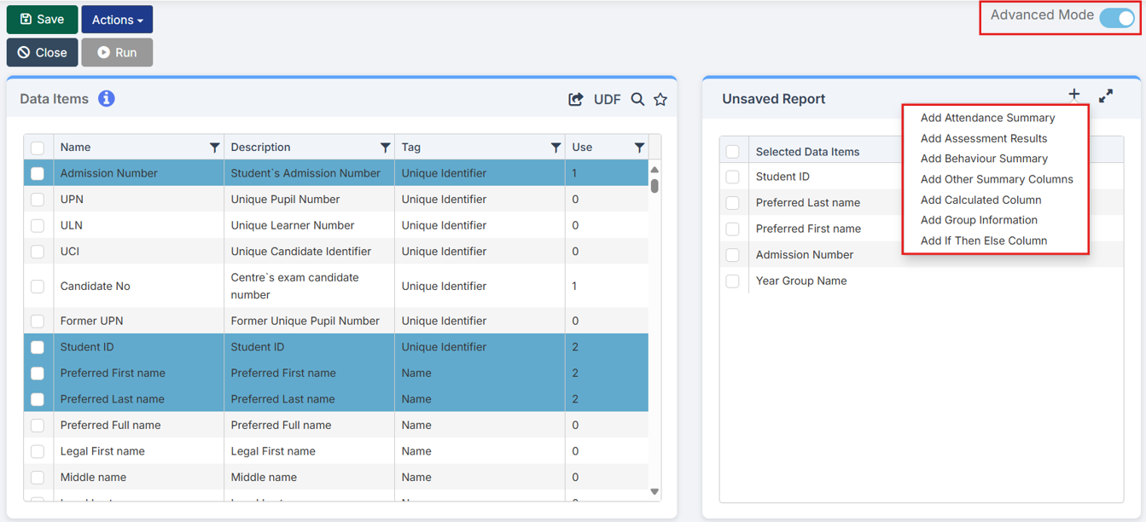The width and height of the screenshot is (1146, 522).
Task: Open the search magnifier in Data Items
Action: tap(637, 99)
